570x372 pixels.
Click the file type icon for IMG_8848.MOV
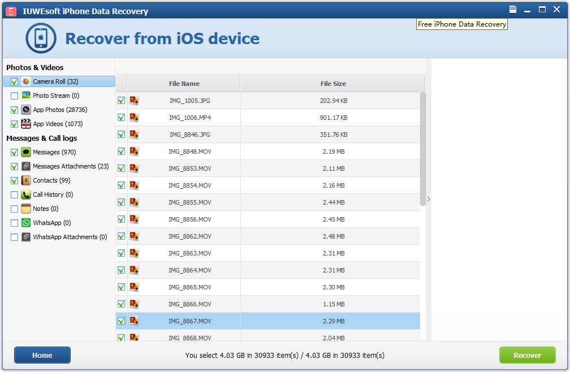coord(134,152)
